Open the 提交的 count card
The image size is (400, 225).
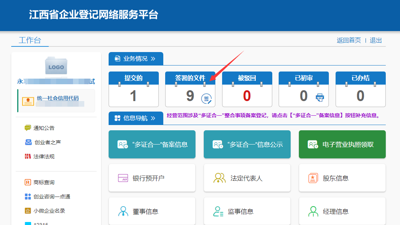coord(134,89)
